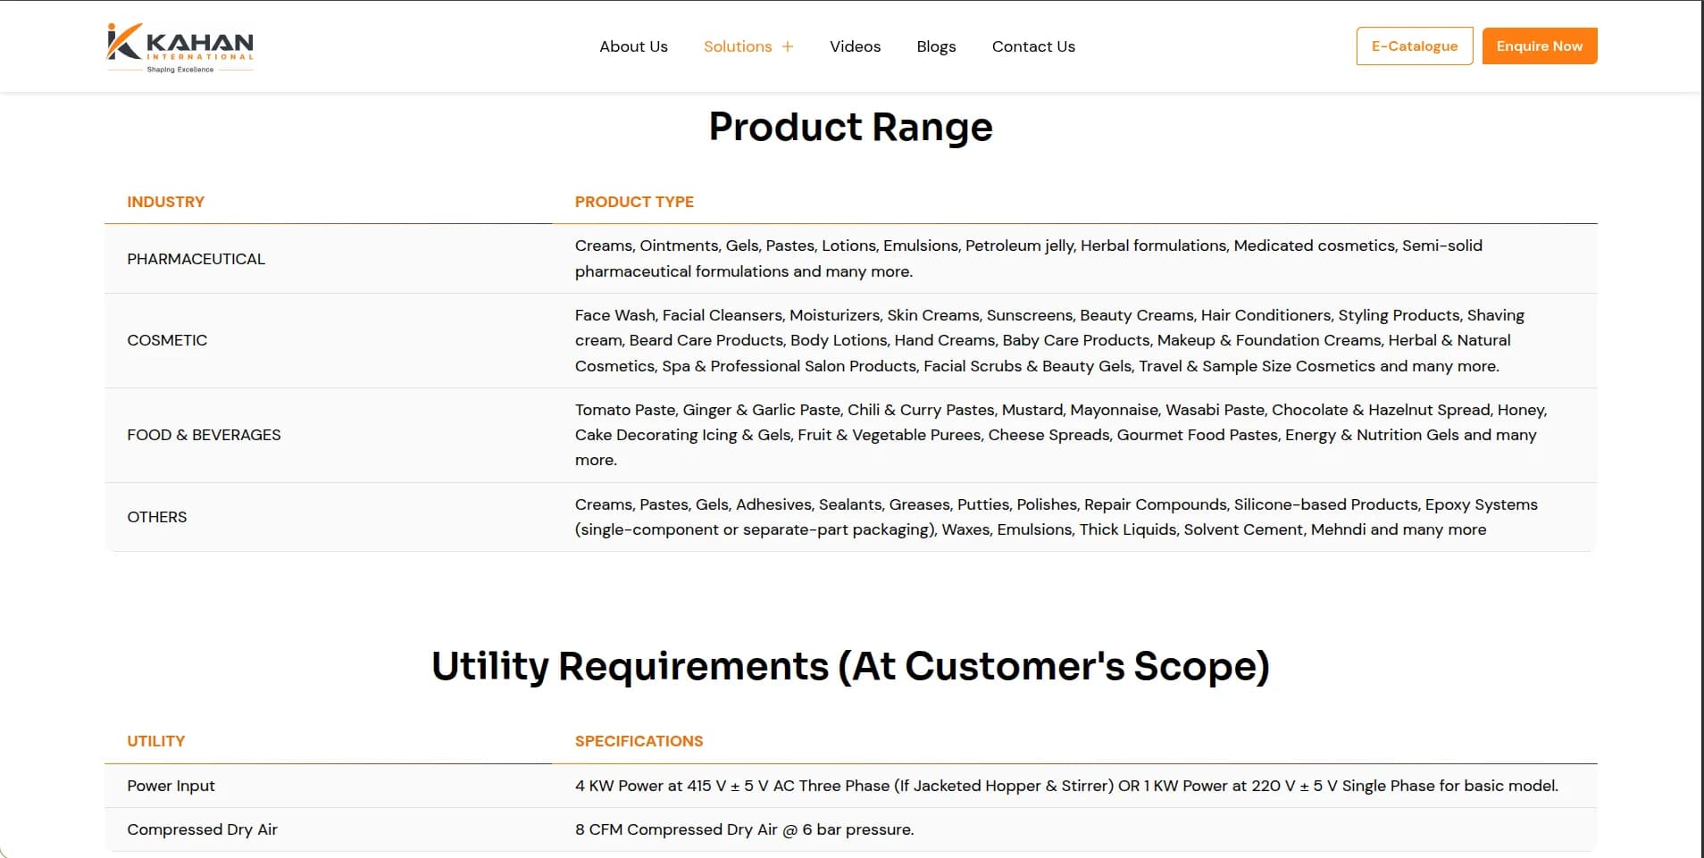The height and width of the screenshot is (858, 1704).
Task: Open the About Us page
Action: (633, 46)
